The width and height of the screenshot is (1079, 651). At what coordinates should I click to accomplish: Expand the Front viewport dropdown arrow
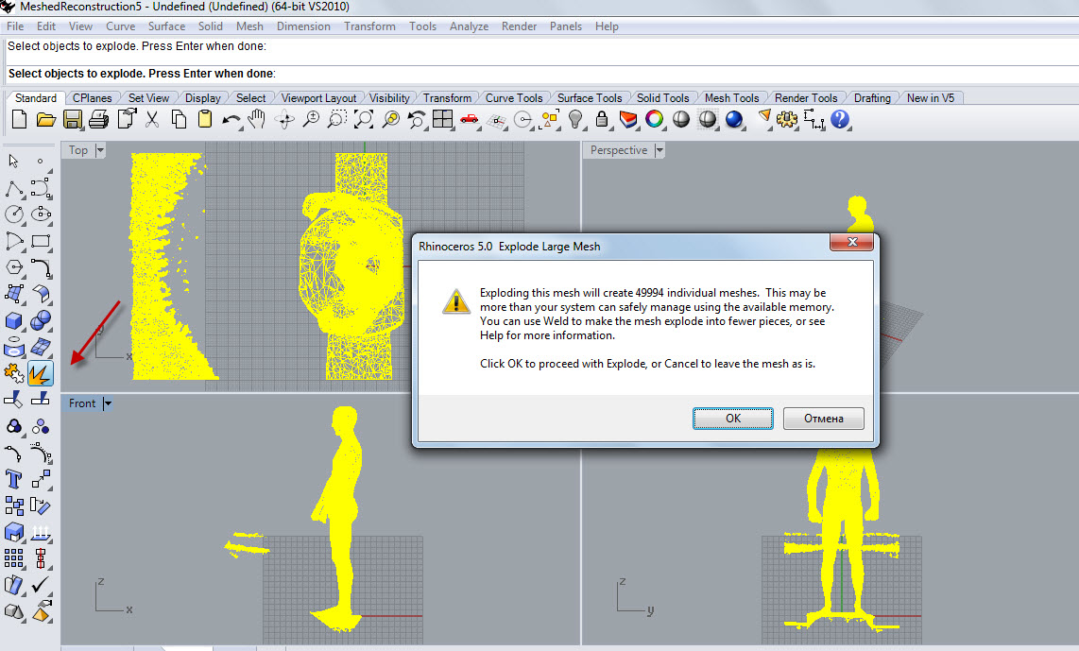[x=108, y=403]
